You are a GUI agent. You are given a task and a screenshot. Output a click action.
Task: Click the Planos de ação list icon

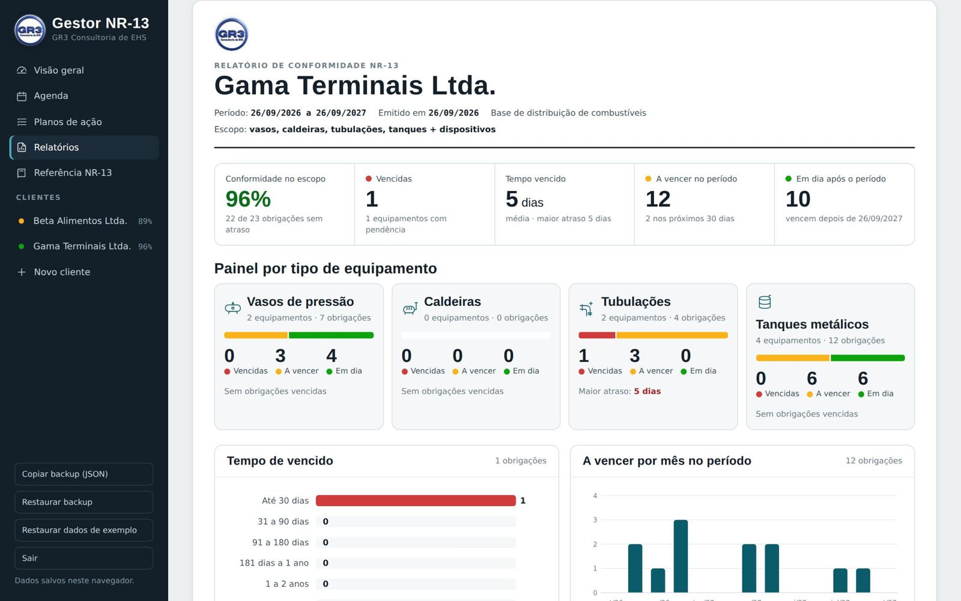pyautogui.click(x=22, y=122)
